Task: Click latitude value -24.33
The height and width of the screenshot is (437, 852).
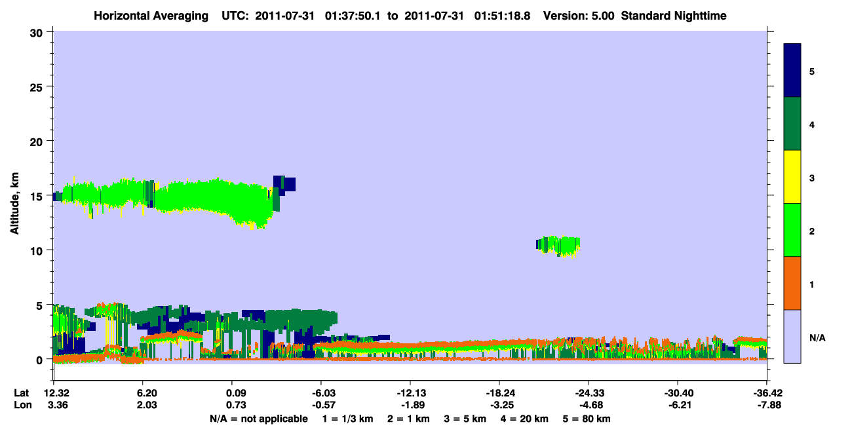Action: point(589,393)
